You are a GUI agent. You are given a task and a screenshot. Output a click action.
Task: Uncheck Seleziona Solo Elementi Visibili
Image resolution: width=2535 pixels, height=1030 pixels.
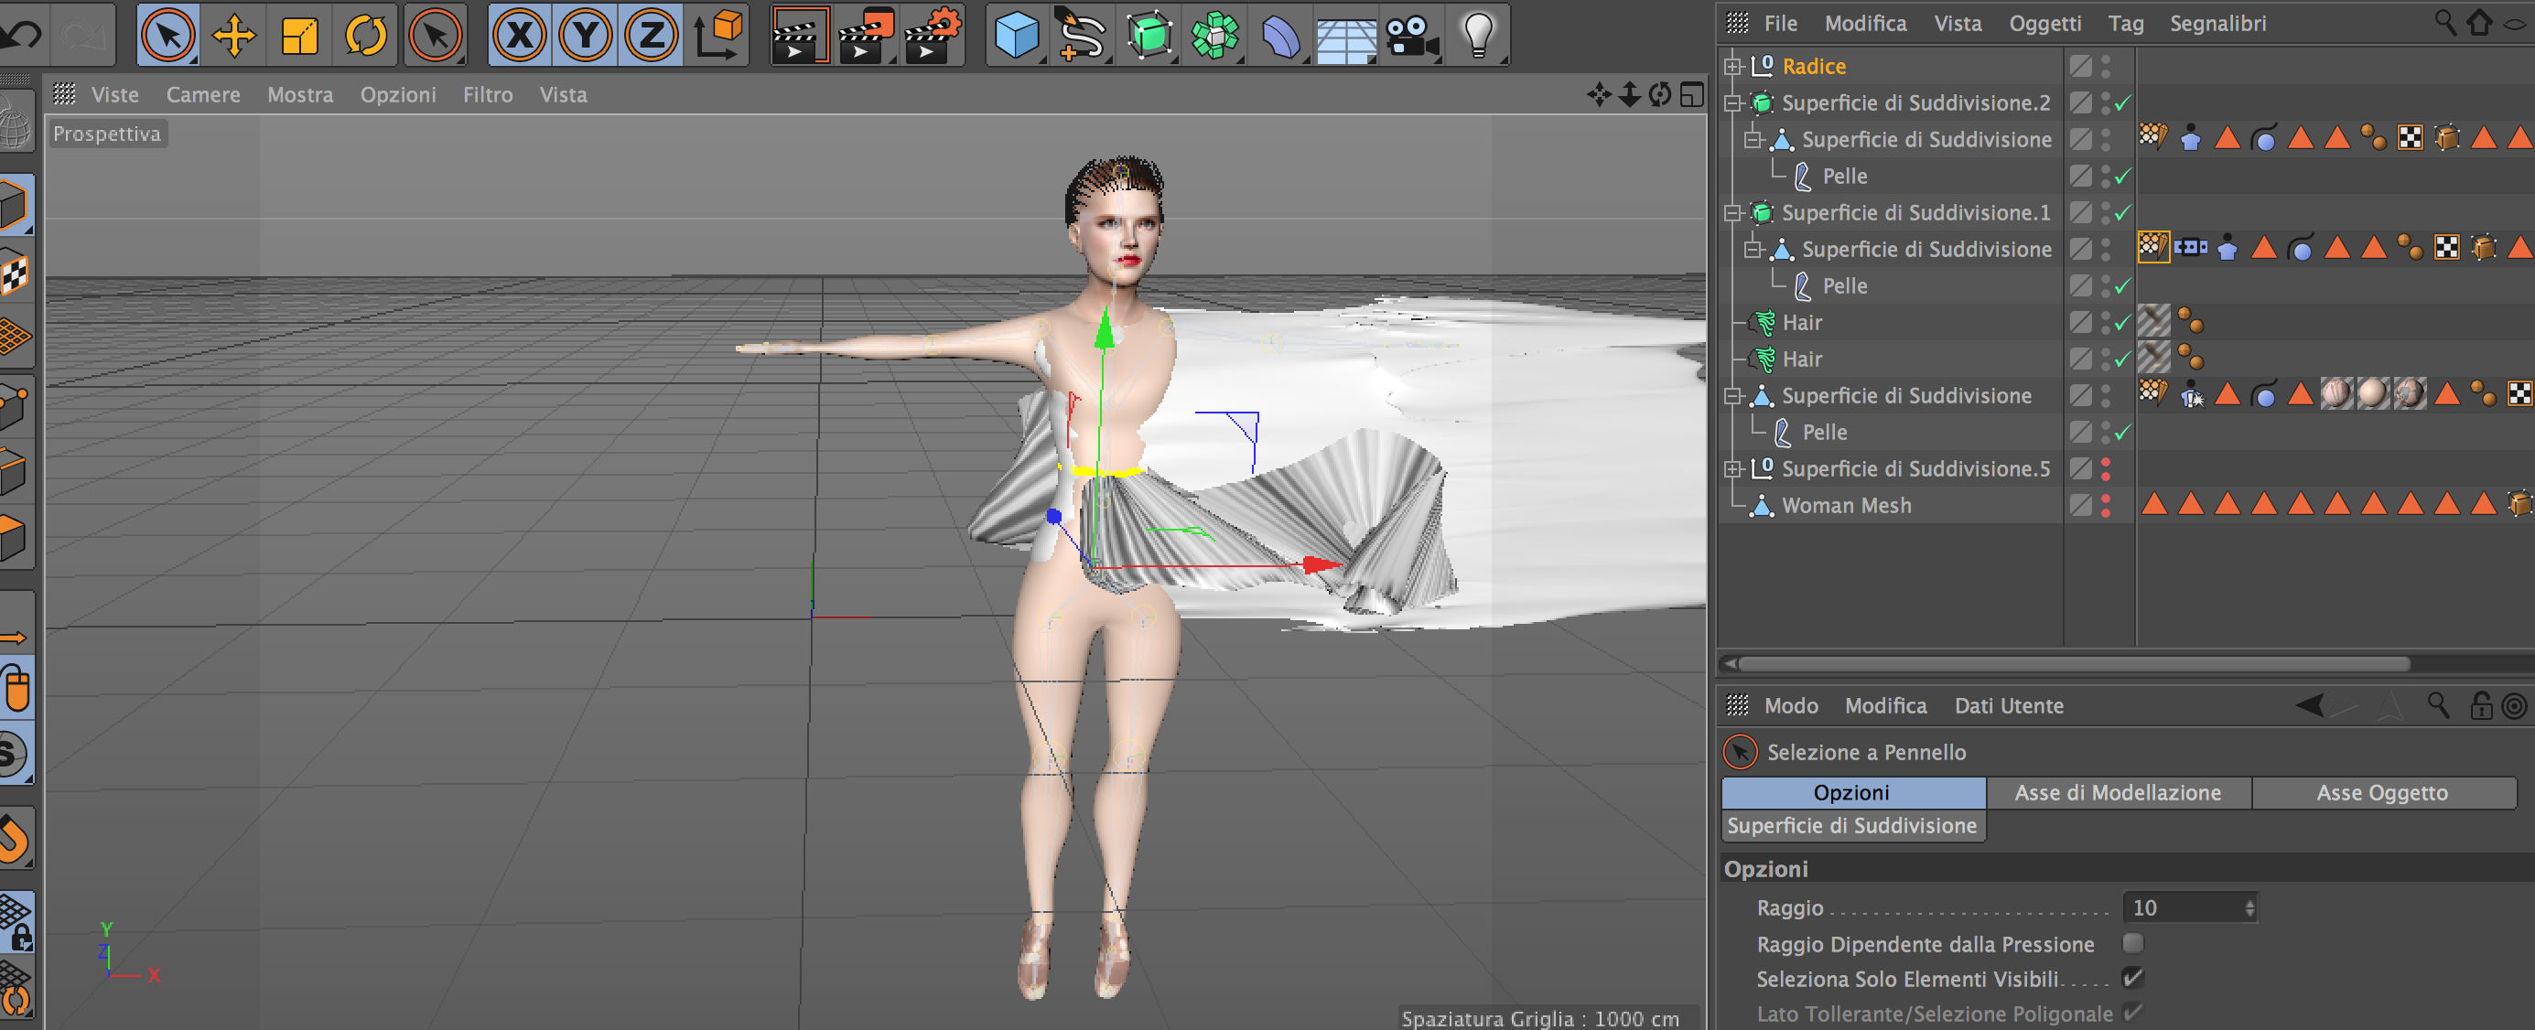point(2132,978)
